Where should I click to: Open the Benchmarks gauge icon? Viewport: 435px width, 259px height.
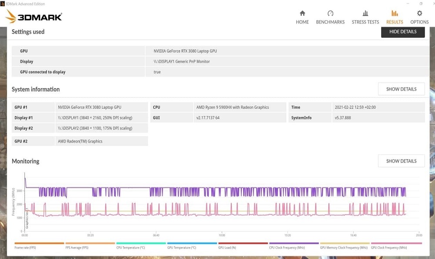tap(330, 13)
